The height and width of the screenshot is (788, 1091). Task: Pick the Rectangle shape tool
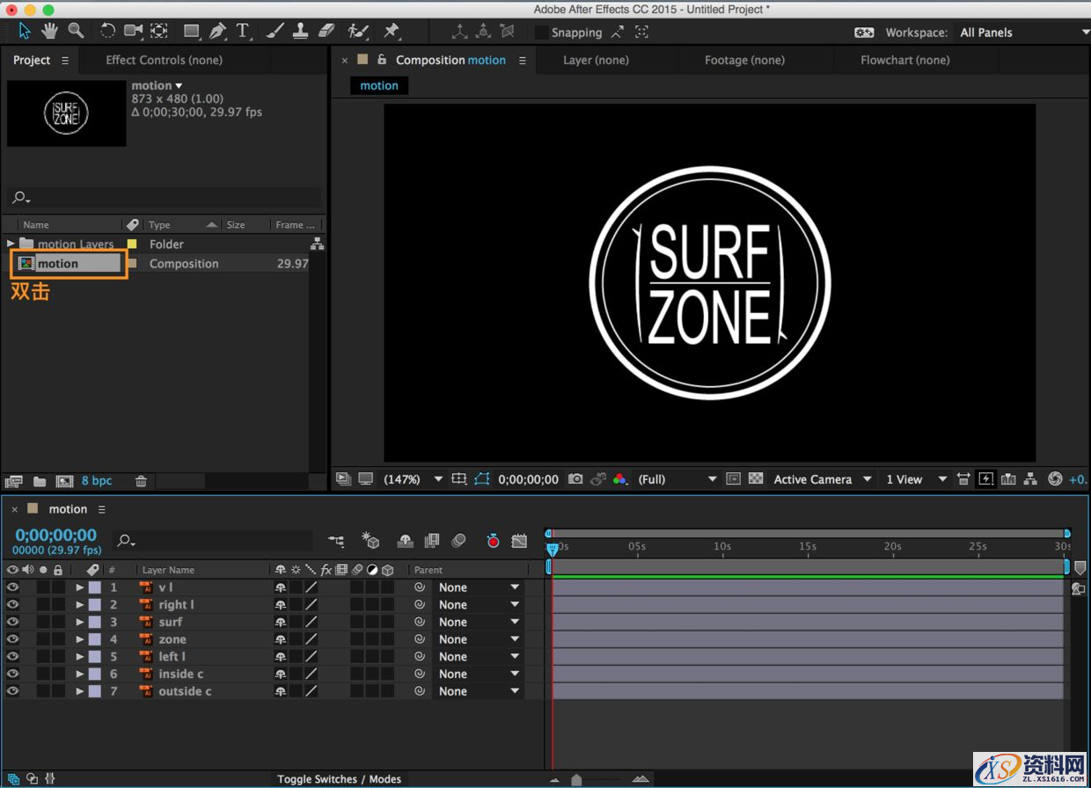tap(191, 31)
